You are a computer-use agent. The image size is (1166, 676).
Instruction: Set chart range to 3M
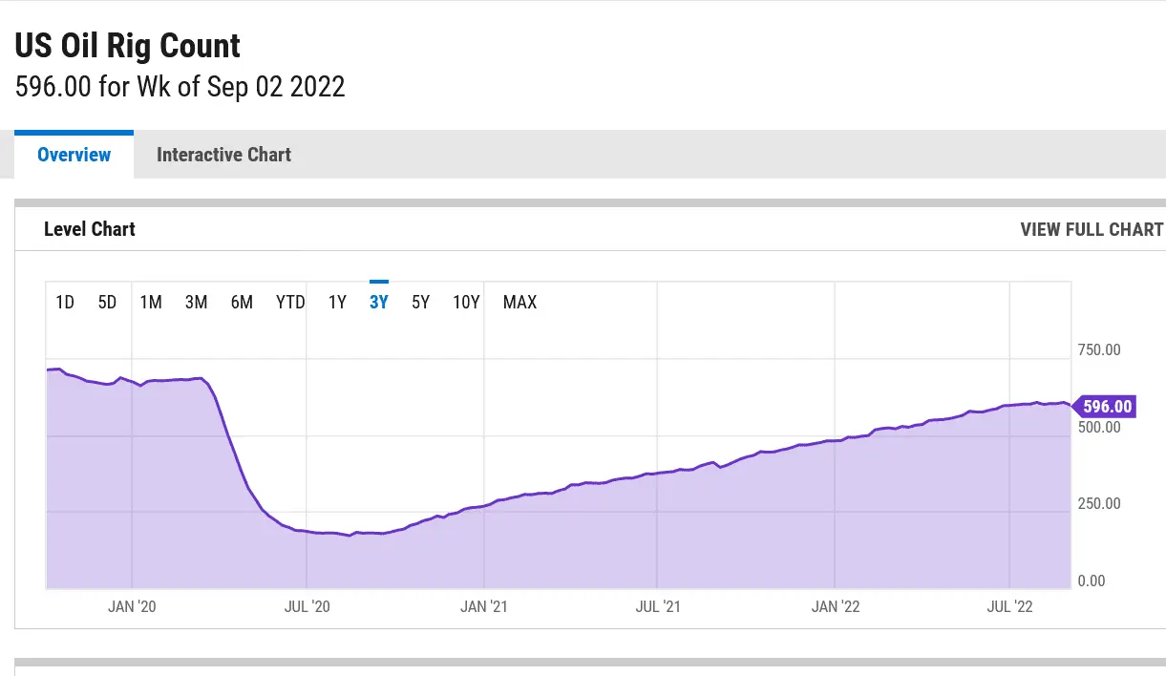tap(196, 303)
